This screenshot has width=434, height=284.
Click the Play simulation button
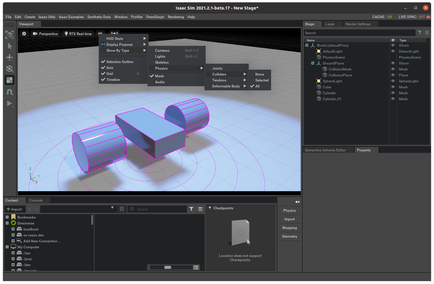pos(10,103)
